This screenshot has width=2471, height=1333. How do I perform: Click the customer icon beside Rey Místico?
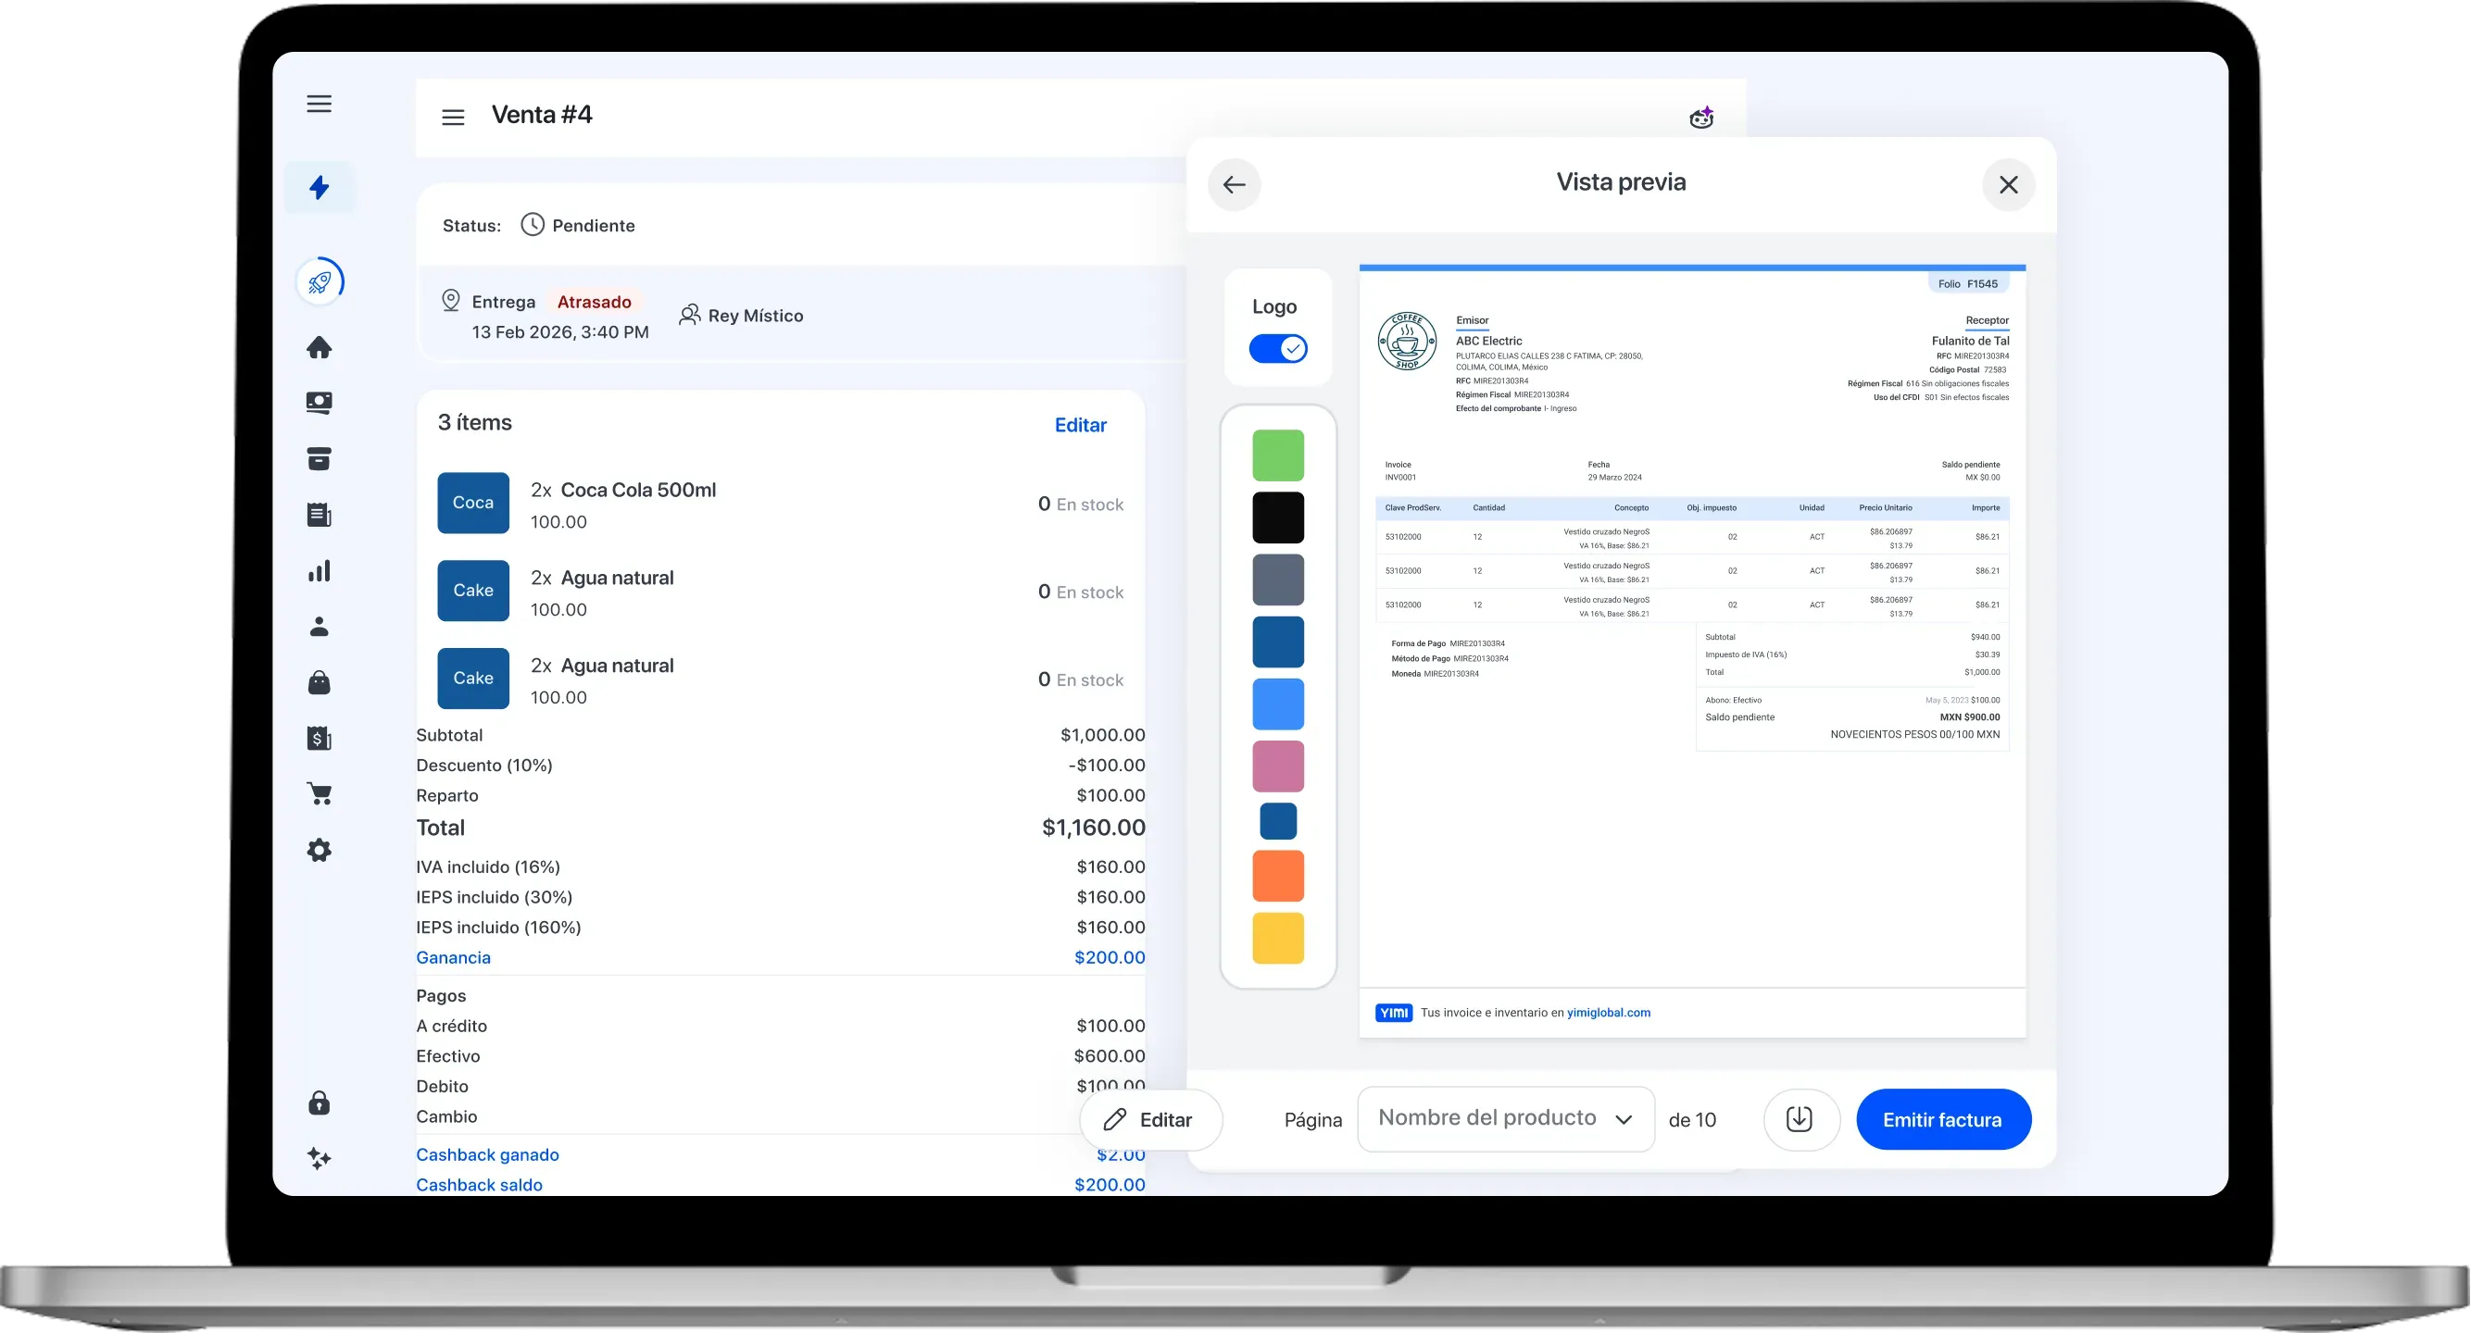(689, 315)
